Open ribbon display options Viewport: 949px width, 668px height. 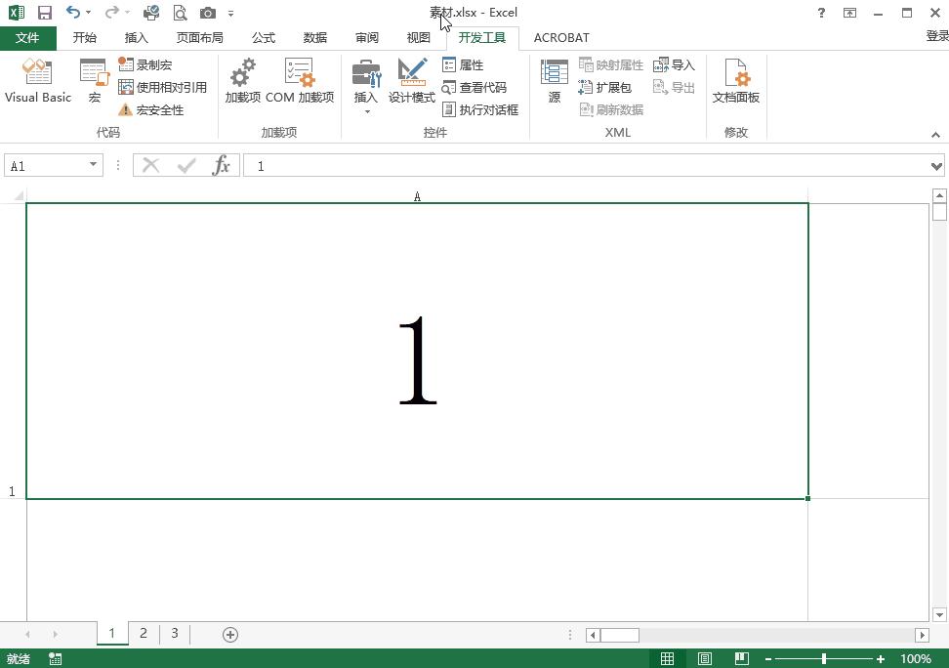pyautogui.click(x=849, y=13)
